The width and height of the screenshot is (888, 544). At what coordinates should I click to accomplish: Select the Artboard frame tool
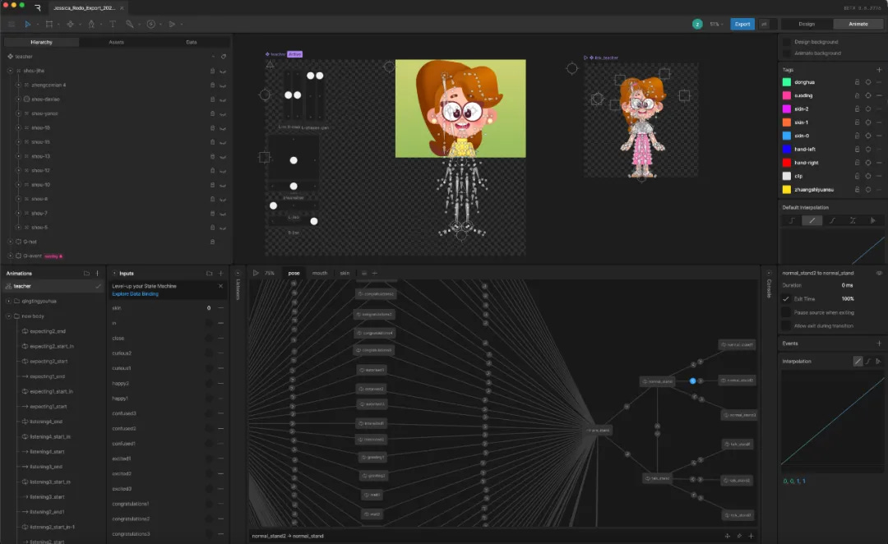coord(49,25)
